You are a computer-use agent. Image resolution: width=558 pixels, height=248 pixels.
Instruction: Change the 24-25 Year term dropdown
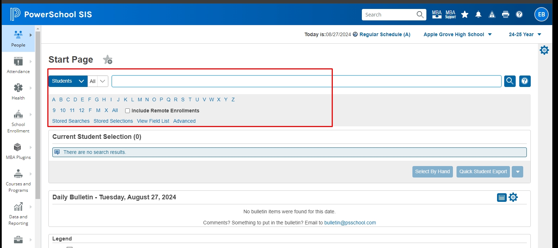coord(525,35)
